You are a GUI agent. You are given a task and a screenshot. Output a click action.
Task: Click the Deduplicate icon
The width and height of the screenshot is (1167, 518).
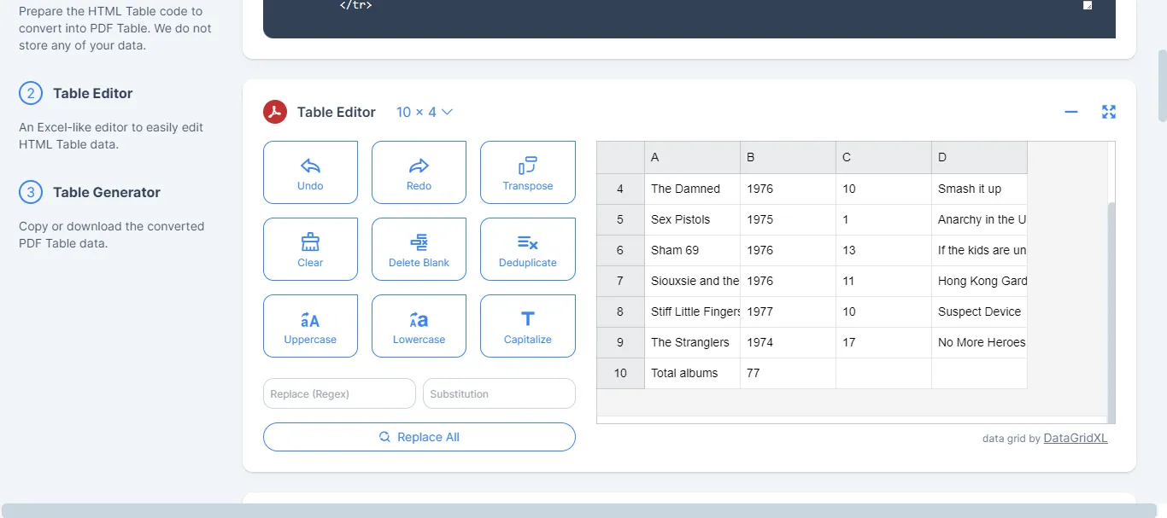[x=527, y=244]
